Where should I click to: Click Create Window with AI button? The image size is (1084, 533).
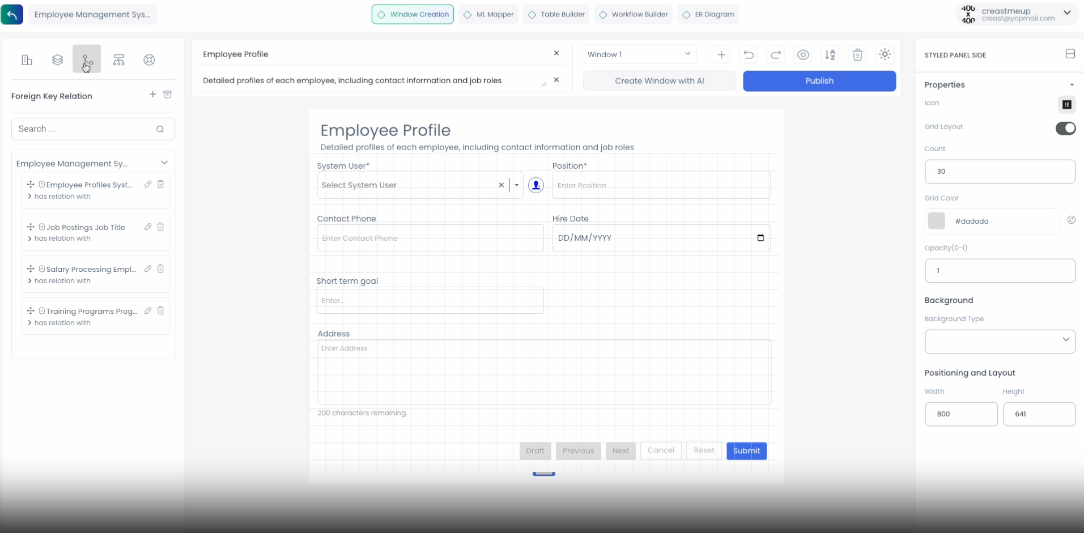tap(659, 81)
